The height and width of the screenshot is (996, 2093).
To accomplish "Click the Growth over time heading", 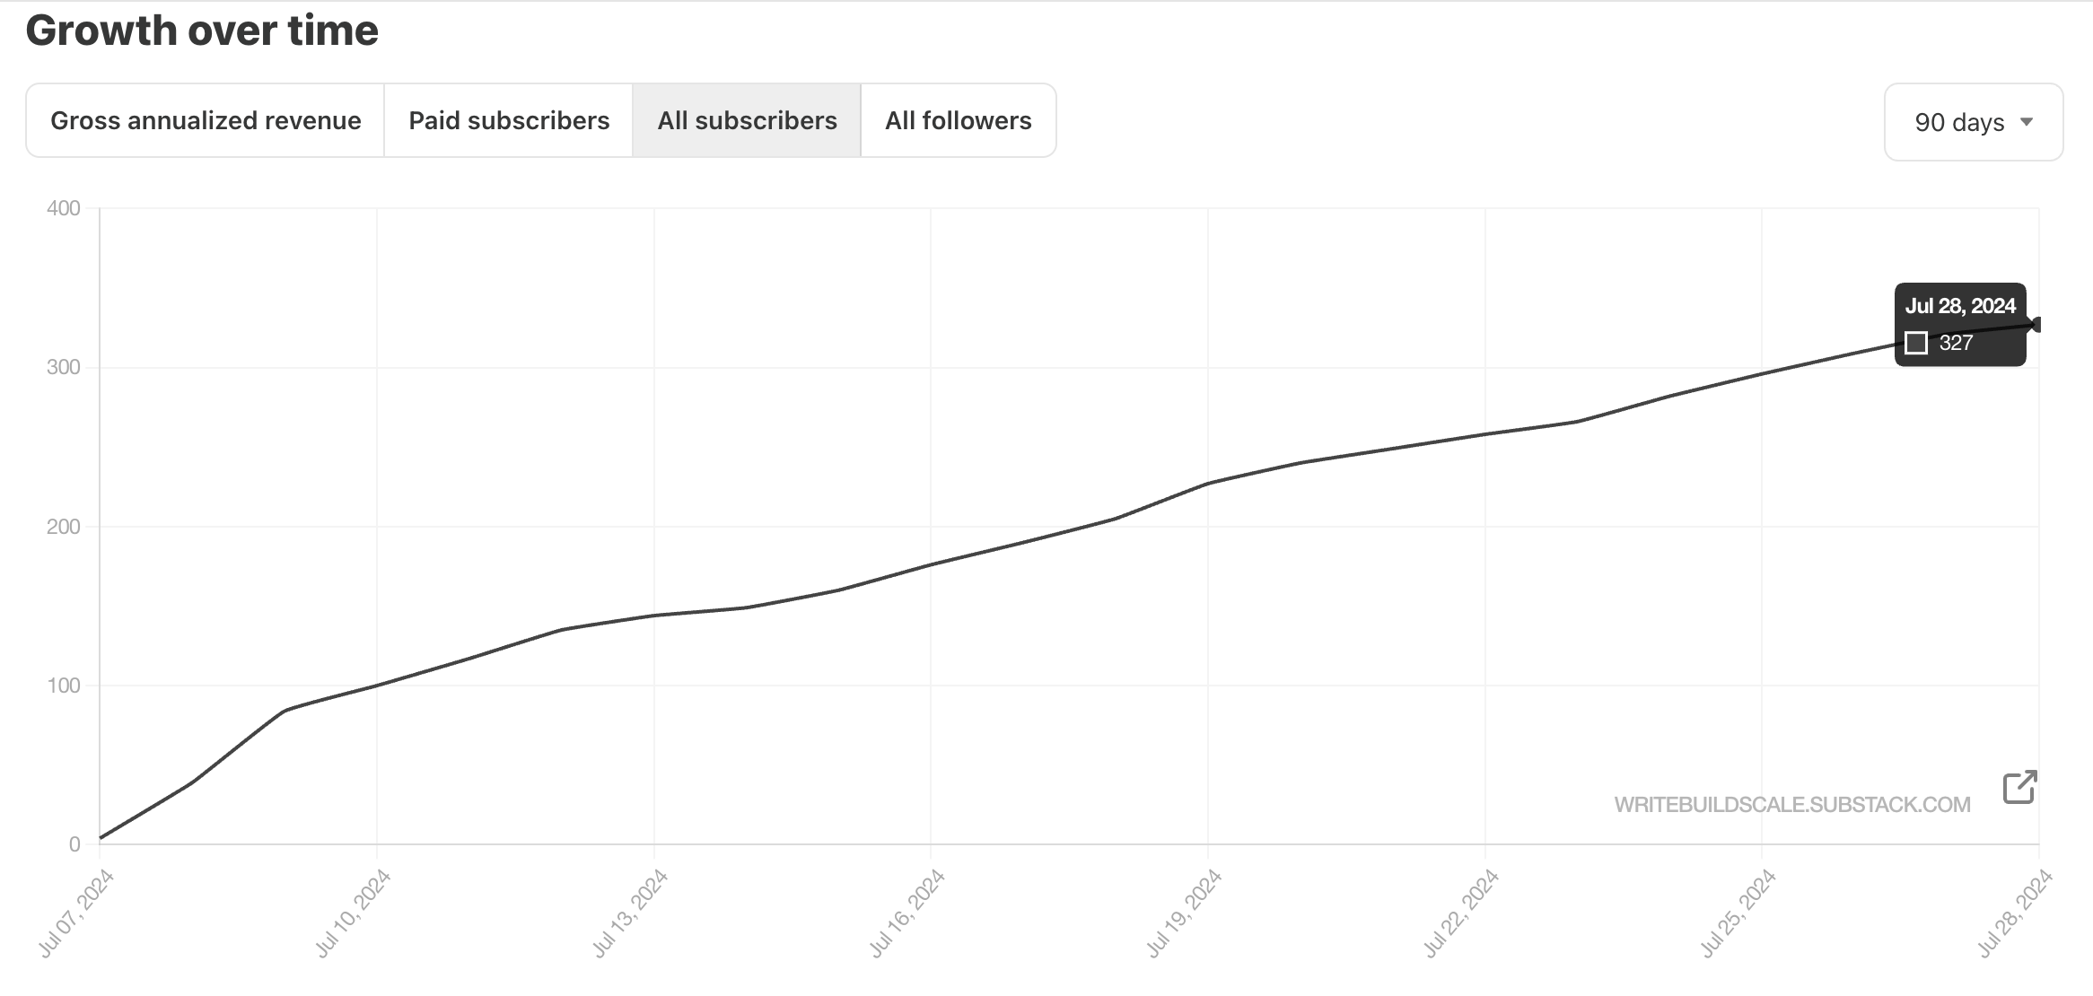I will [x=204, y=30].
